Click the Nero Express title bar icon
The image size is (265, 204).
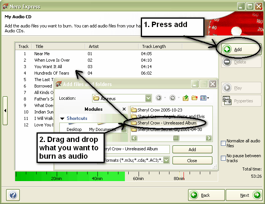pyautogui.click(x=5, y=6)
